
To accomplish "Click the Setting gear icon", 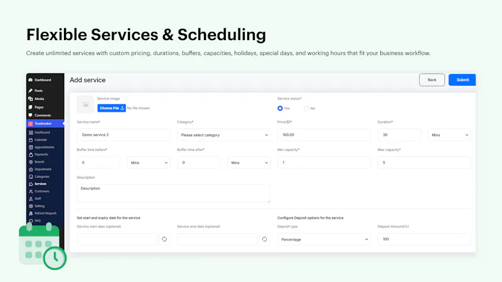I will 31,206.
